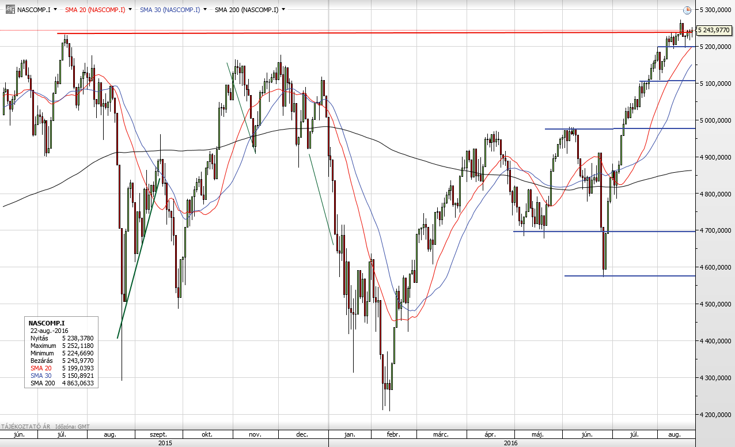The height and width of the screenshot is (447, 735).
Task: Click the okt. month label on time axis
Action: [207, 434]
